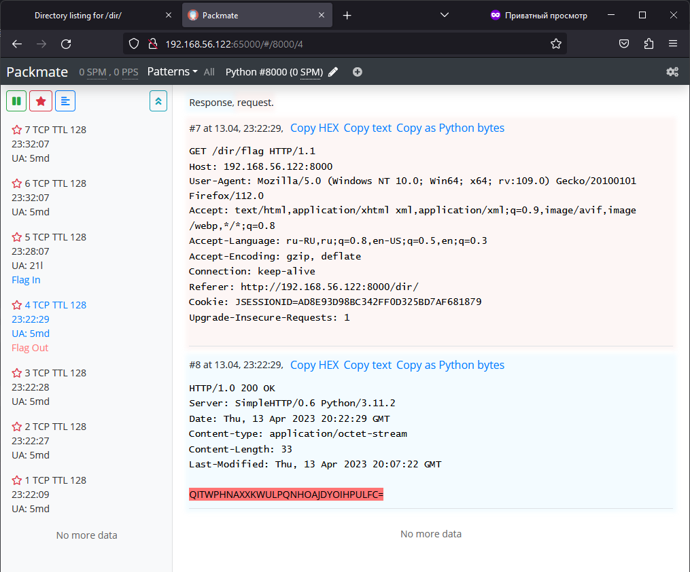Toggle the text alignment view button
This screenshot has width=690, height=572.
pyautogui.click(x=65, y=101)
